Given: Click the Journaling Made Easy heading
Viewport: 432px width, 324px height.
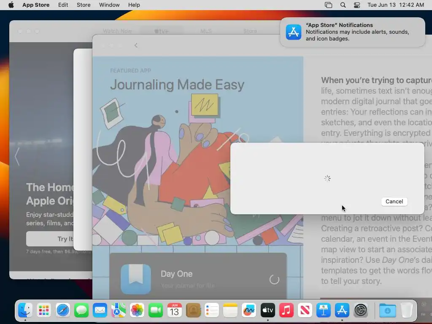Looking at the screenshot, I should pos(177,84).
